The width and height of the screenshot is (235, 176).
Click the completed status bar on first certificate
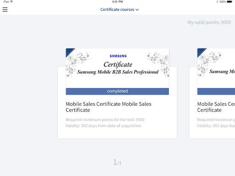point(117,91)
